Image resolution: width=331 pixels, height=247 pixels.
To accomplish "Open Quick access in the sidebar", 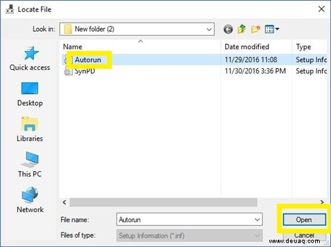I will [x=30, y=59].
